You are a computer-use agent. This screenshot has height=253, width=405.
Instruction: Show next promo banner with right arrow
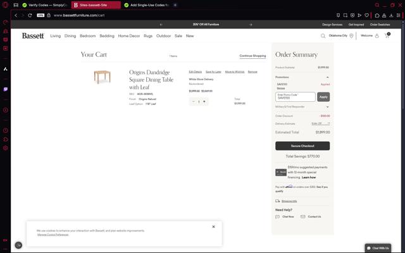[251, 25]
